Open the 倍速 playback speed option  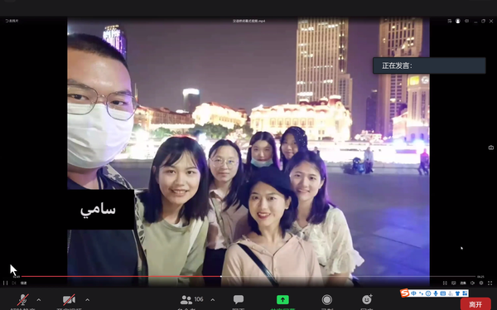pyautogui.click(x=24, y=283)
